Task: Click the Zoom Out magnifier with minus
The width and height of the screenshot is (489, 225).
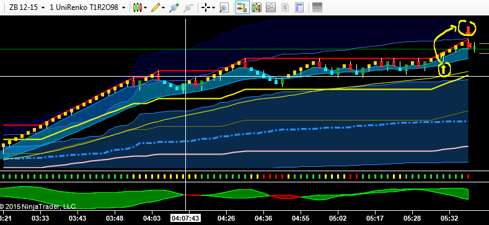Action: point(188,7)
